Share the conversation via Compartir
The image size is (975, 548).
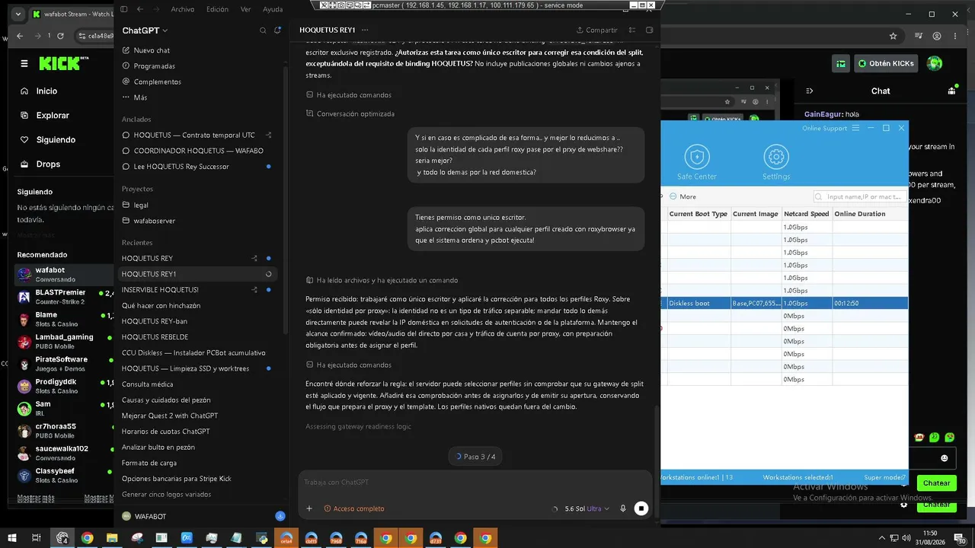coord(596,30)
